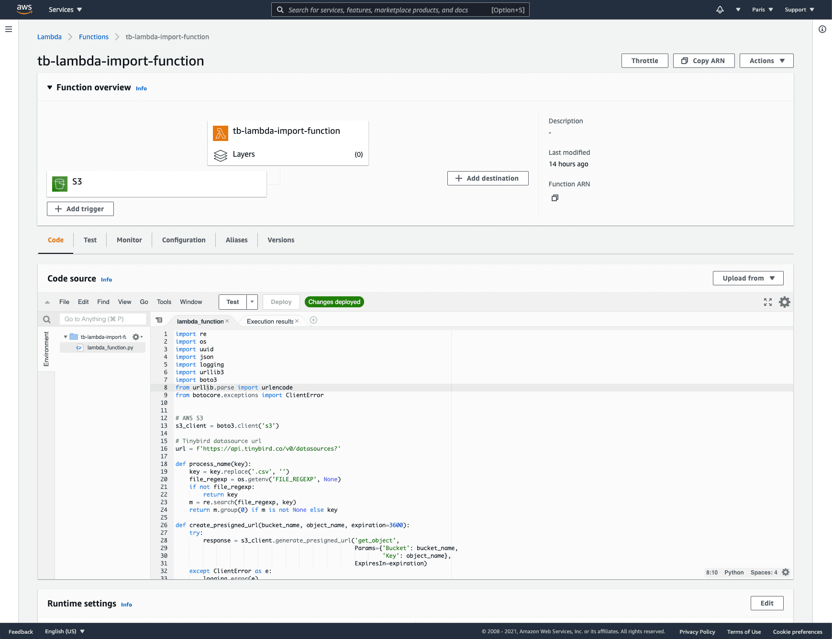Navigate to Functions breadcrumb link

point(94,37)
